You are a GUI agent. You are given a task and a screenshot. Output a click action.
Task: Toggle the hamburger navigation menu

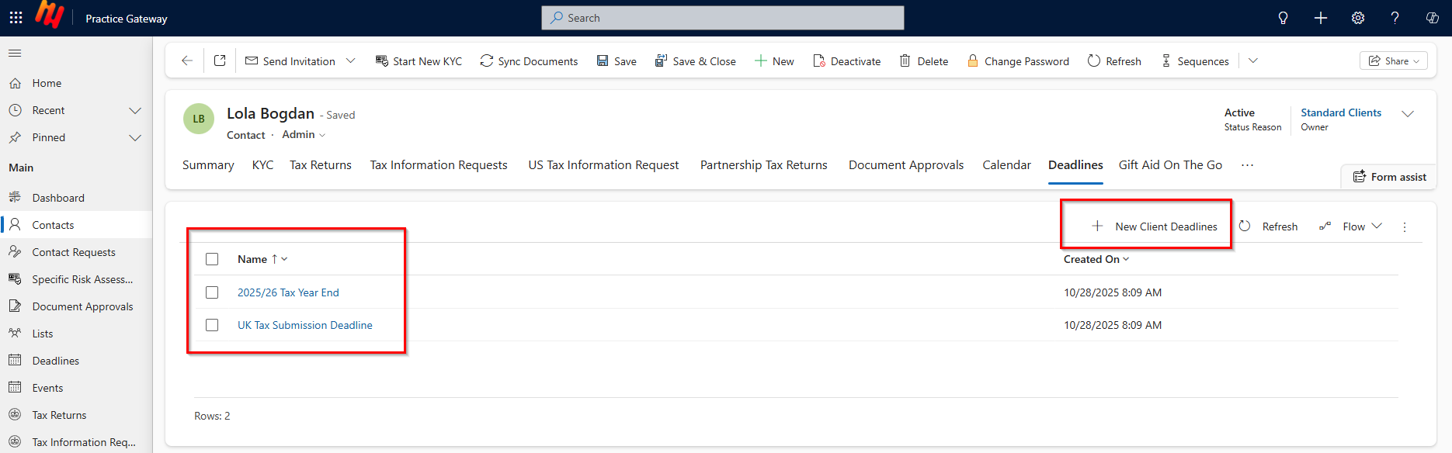coord(15,54)
